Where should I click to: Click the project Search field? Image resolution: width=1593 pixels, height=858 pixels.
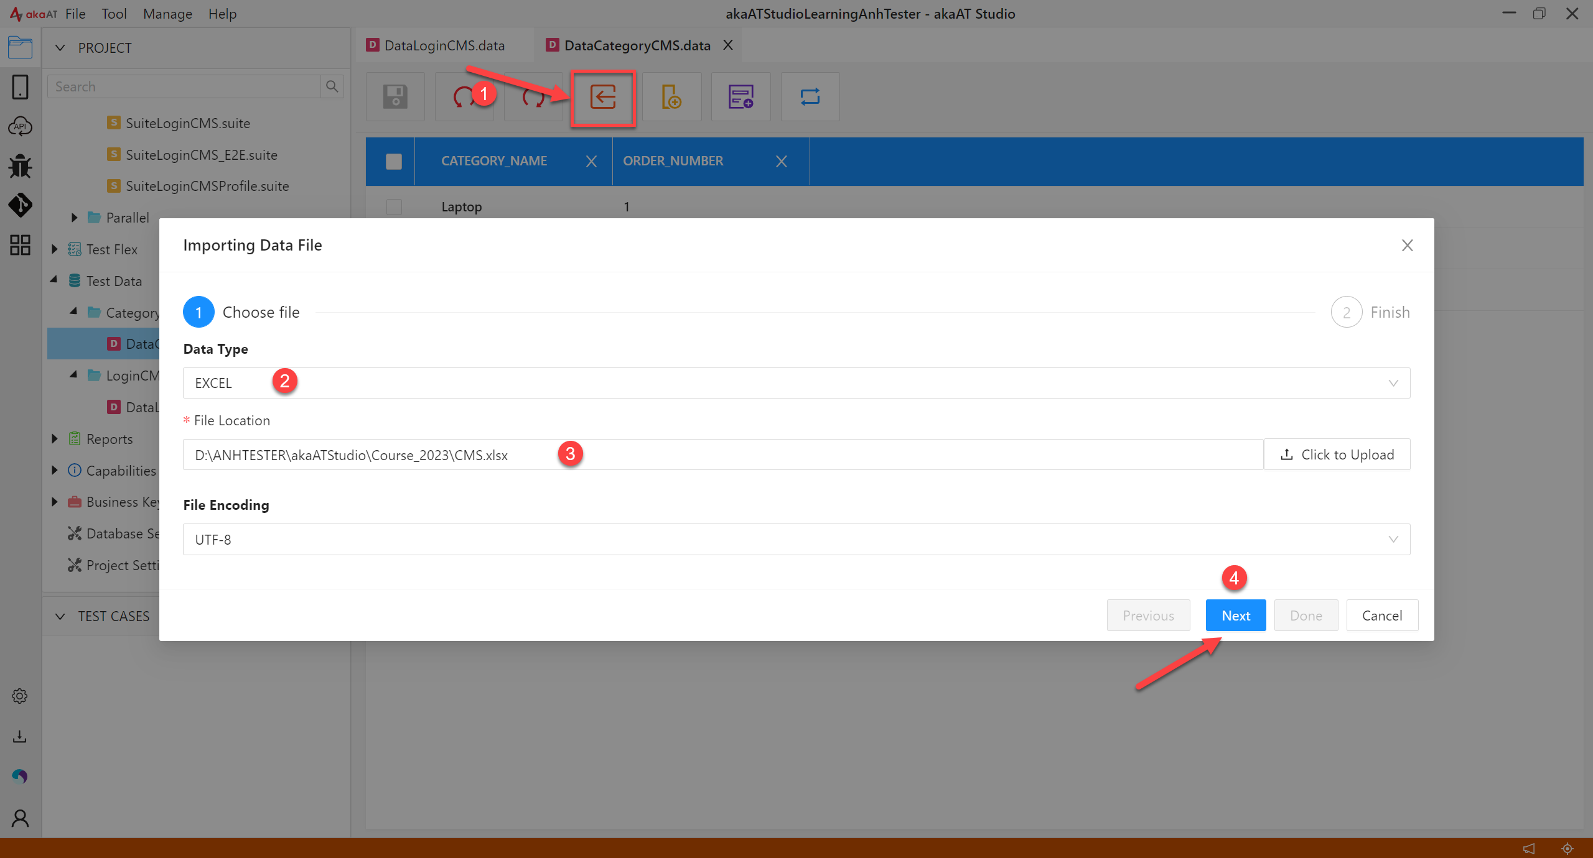(x=184, y=86)
